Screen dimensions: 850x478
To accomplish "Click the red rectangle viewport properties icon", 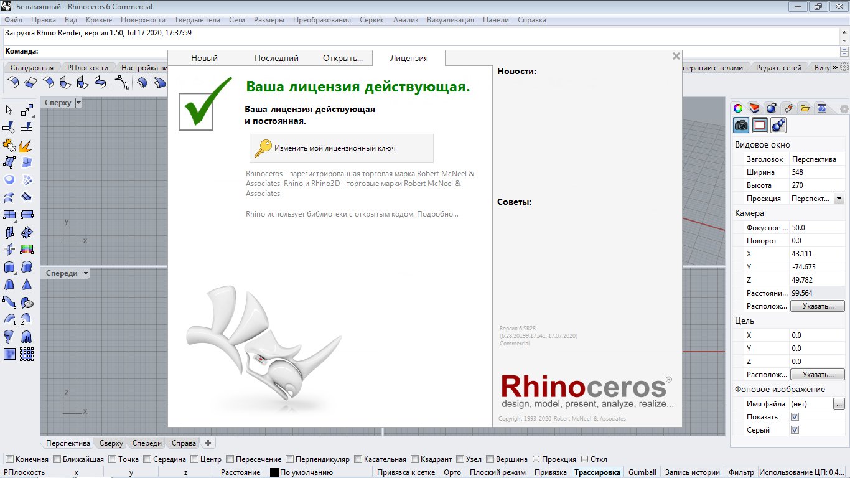I will tap(760, 125).
